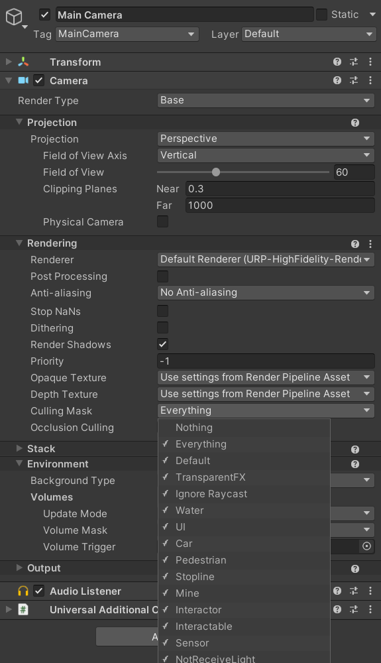
Task: Open the Depth Texture dropdown
Action: (x=266, y=394)
